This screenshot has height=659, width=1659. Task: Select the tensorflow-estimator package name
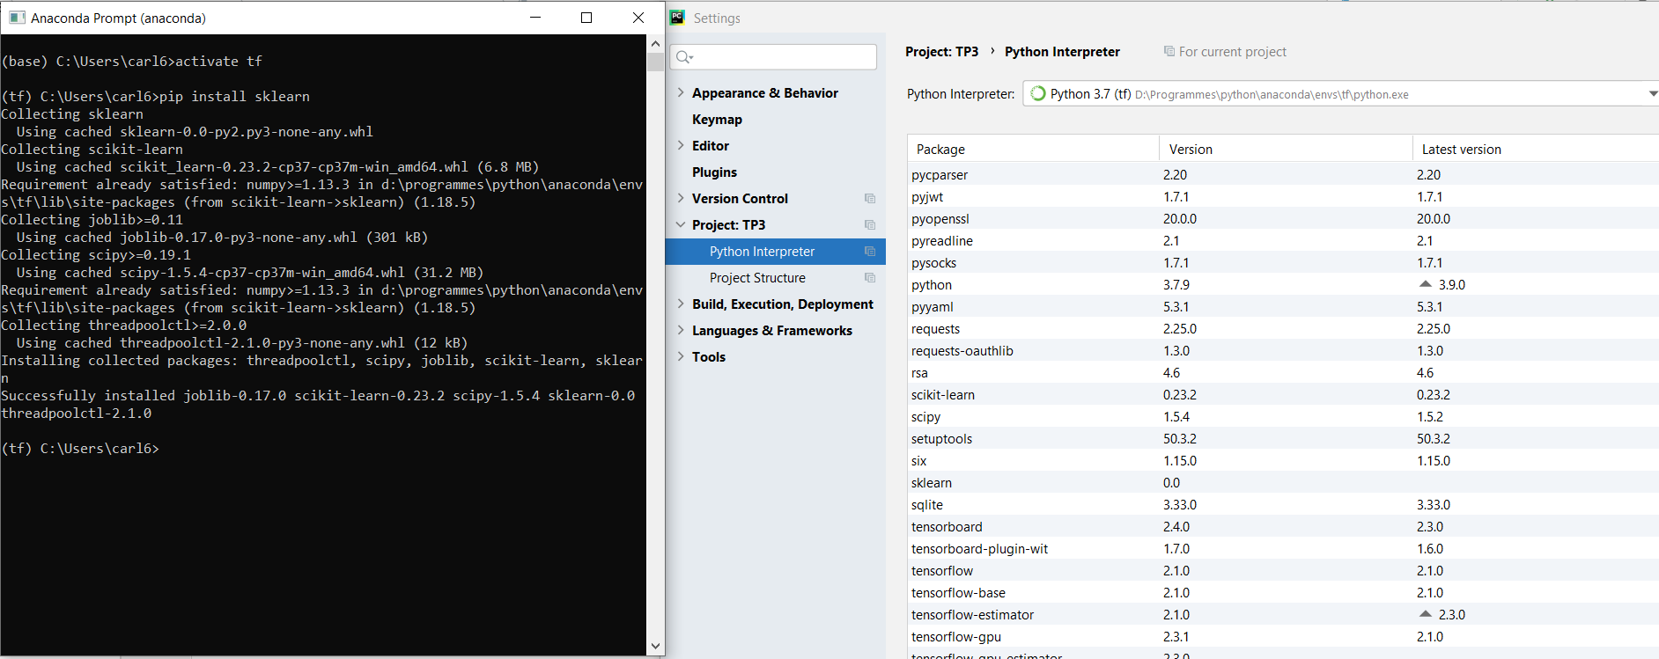972,614
